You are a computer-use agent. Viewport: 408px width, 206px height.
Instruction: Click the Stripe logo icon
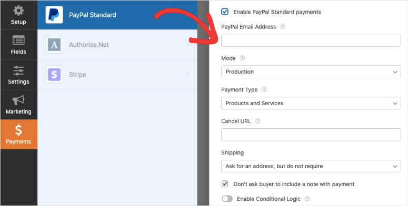click(54, 75)
